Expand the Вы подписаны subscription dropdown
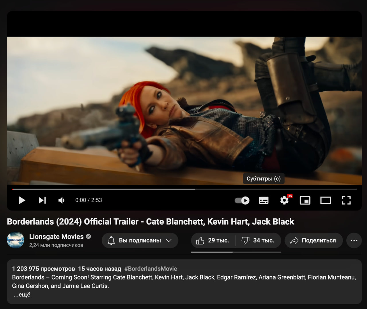 click(x=140, y=240)
